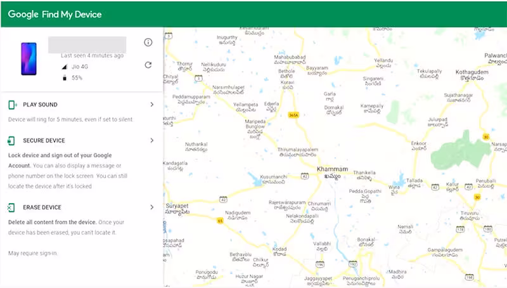
Task: Click Enkoor on the map
Action: click(418, 146)
